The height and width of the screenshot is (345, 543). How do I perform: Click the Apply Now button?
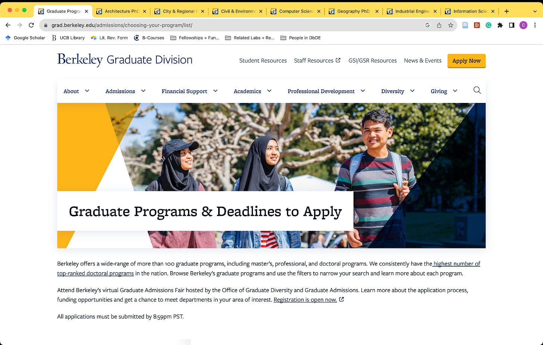(467, 61)
